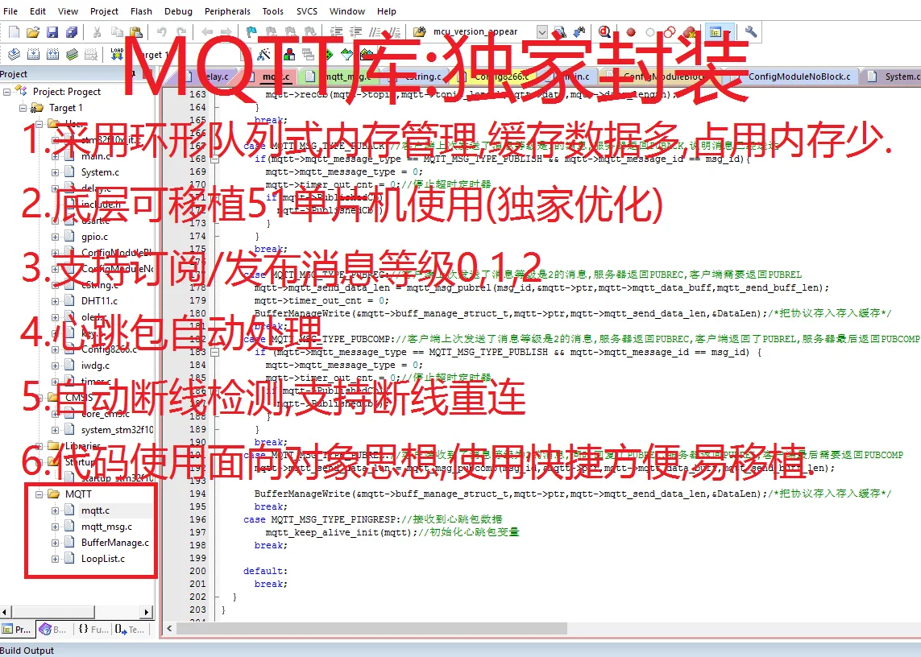Expand LoopList.c file node
Image resolution: width=921 pixels, height=657 pixels.
coord(56,559)
